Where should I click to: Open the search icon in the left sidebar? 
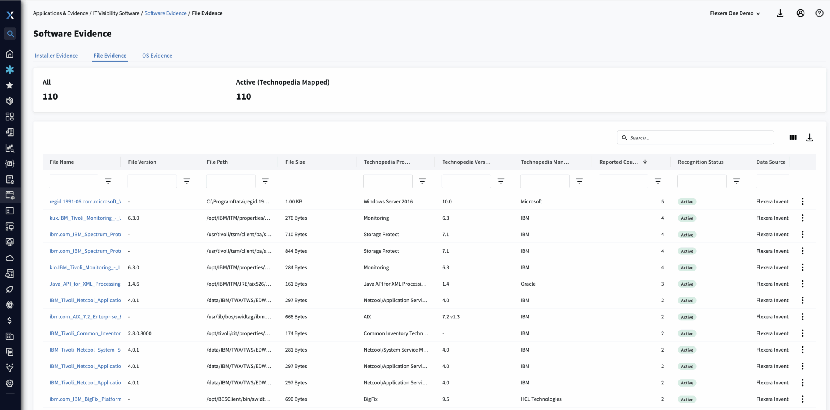tap(10, 34)
